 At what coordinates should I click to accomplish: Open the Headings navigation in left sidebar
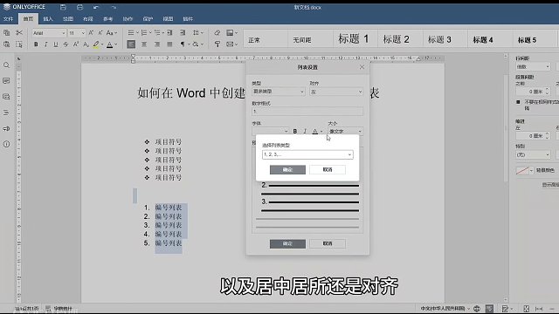tap(6, 113)
